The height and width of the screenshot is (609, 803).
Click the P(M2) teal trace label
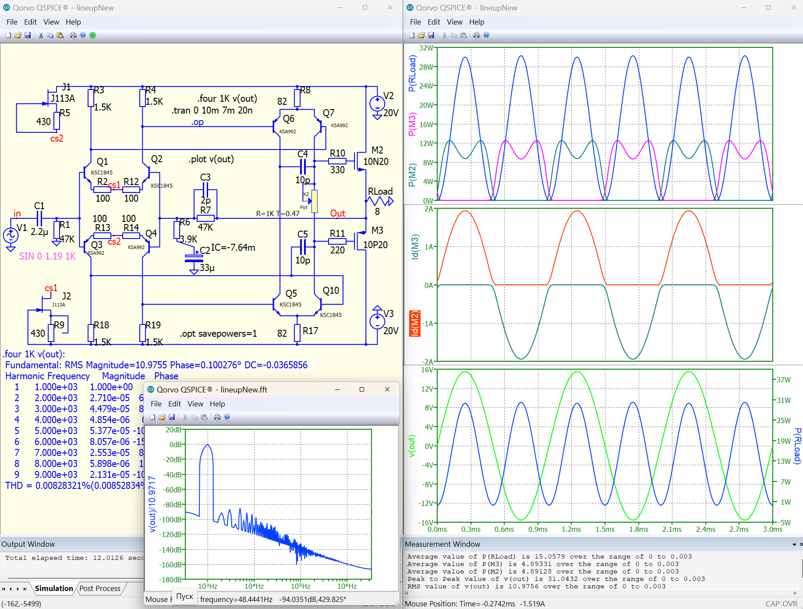[x=412, y=175]
